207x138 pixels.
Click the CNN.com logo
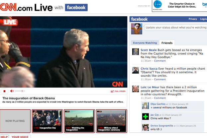coord(16,7)
